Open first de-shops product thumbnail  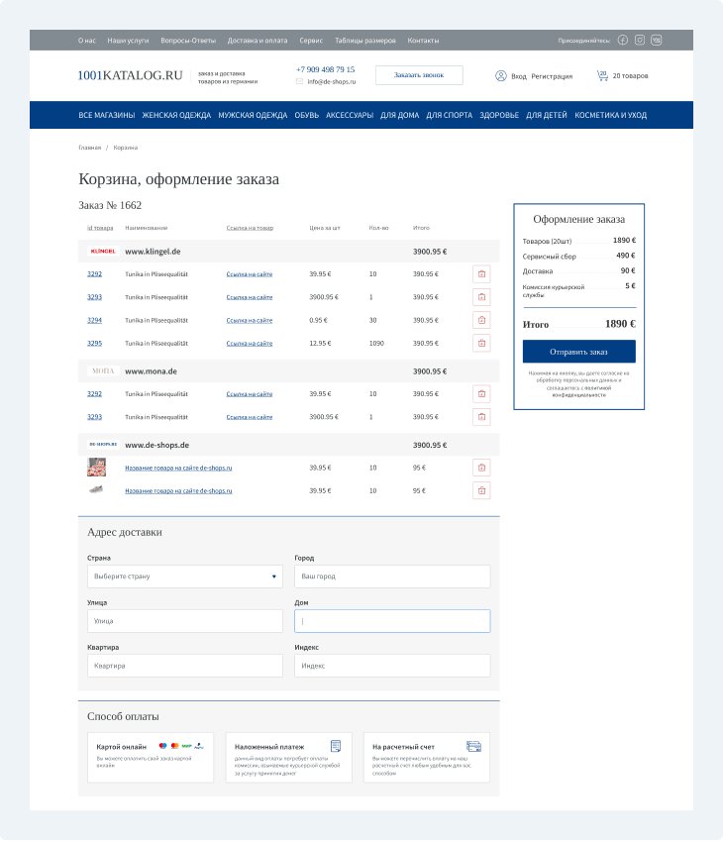tap(96, 468)
